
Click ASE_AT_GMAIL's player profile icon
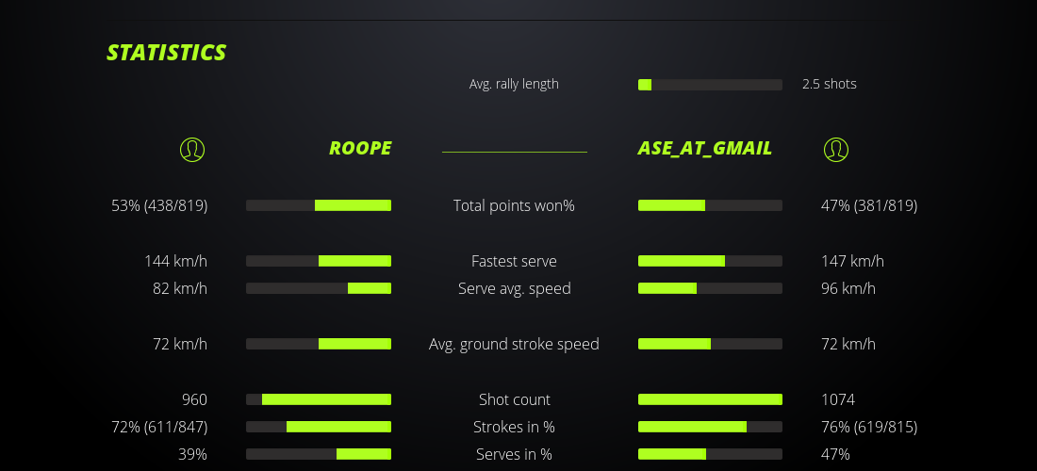coord(836,149)
